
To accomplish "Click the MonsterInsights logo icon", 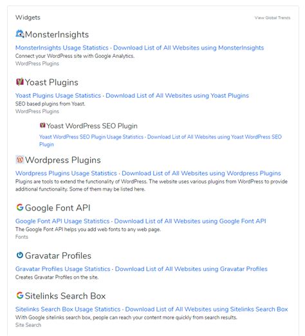I will (20, 34).
